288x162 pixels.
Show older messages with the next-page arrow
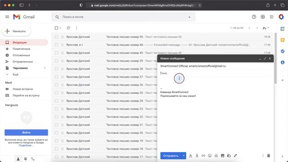pos(257,28)
